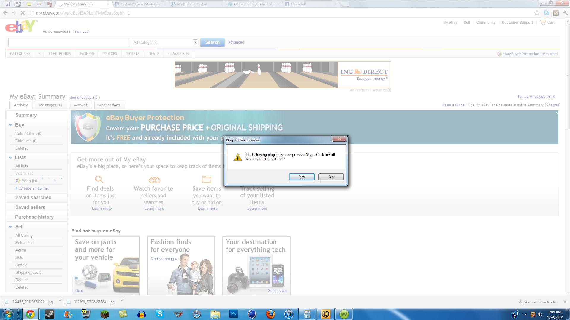
Task: Open Account tab
Action: (80, 105)
